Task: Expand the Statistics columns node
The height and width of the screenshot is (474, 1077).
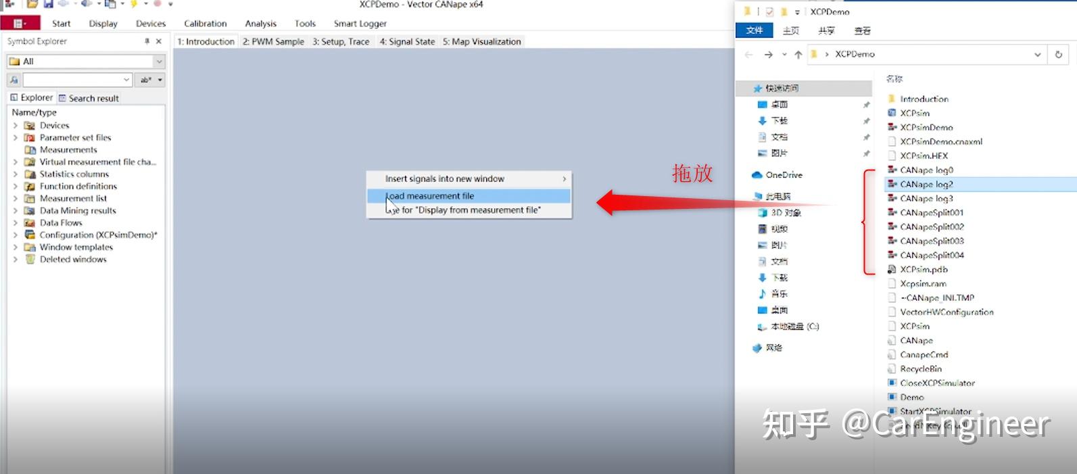Action: click(16, 174)
